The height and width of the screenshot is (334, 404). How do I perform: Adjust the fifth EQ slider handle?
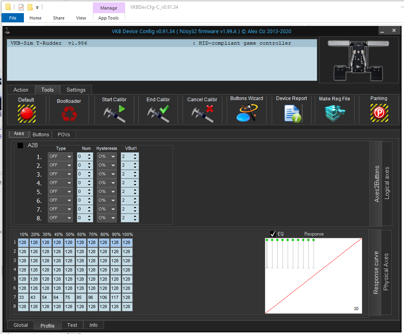click(x=288, y=240)
